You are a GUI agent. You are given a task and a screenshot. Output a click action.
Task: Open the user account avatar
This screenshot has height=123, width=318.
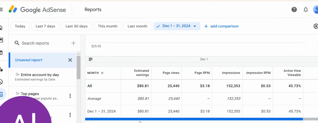pos(316,10)
